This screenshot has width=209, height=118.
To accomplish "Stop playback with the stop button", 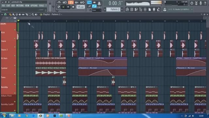I will 68,7.
